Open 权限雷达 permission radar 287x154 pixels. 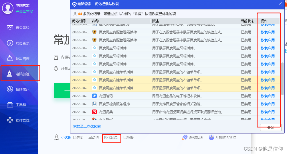pos(18,89)
